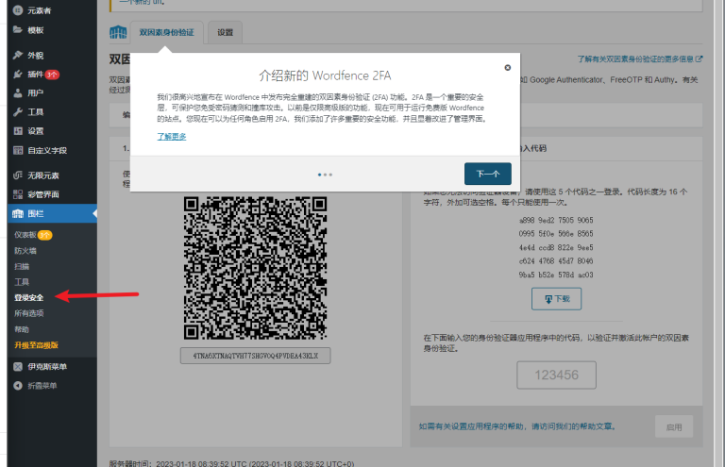The height and width of the screenshot is (467, 725).
Task: Open the 外观 appearance brush icon
Action: (18, 55)
